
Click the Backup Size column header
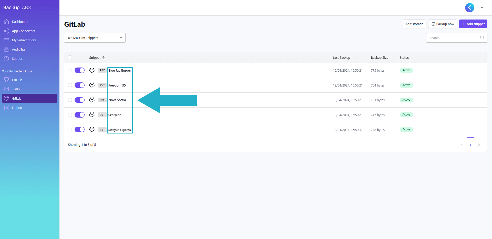tap(380, 58)
